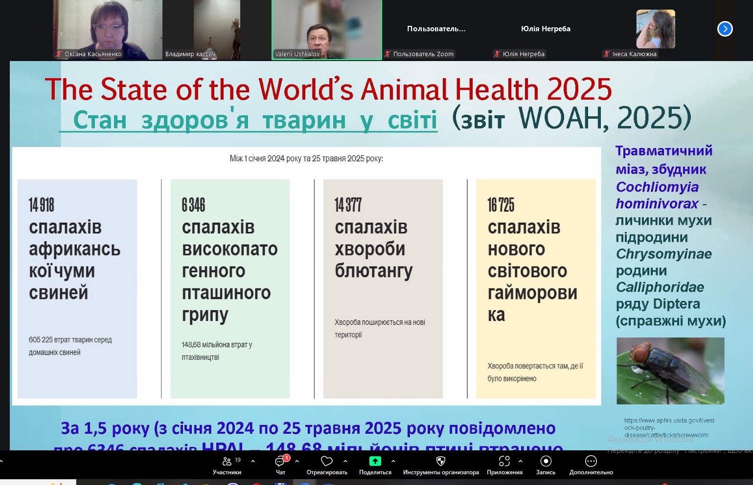The image size is (753, 485).
Task: Select Оксана Касьяненко's video tile
Action: 108,29
